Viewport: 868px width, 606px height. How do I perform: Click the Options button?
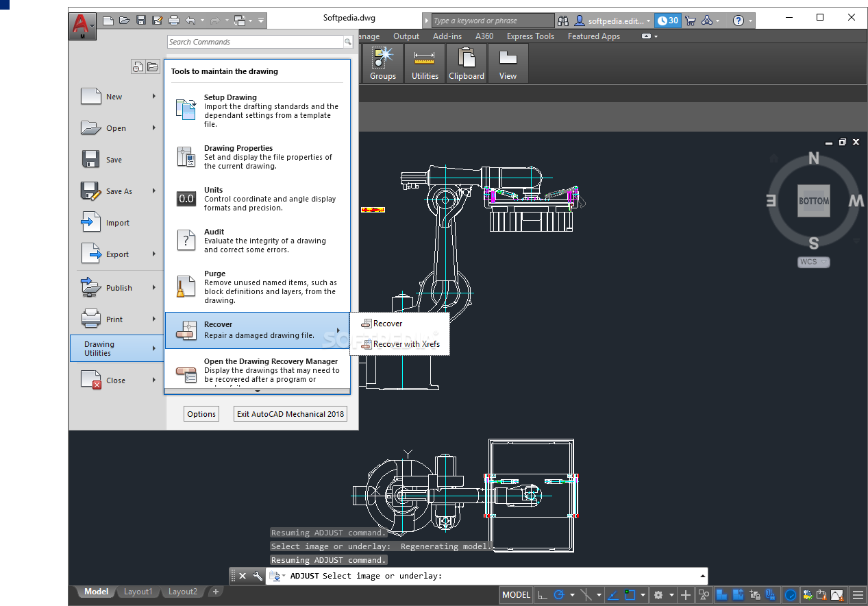pyautogui.click(x=201, y=414)
